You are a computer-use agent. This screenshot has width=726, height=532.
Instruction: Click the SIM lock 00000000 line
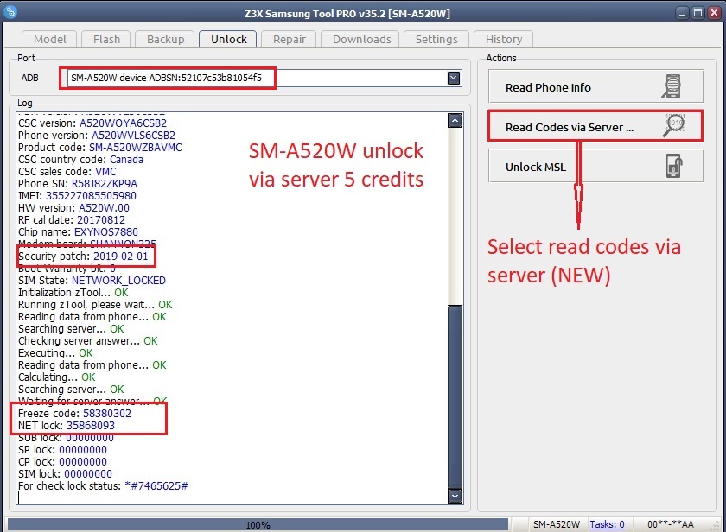[x=65, y=474]
